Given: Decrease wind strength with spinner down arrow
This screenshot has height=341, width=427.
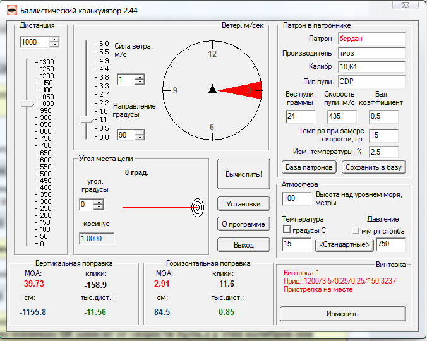Looking at the screenshot, I should tap(140, 82).
